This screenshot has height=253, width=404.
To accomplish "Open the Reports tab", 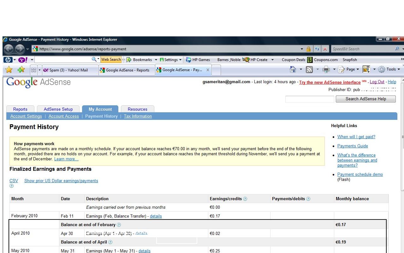I will click(x=20, y=109).
